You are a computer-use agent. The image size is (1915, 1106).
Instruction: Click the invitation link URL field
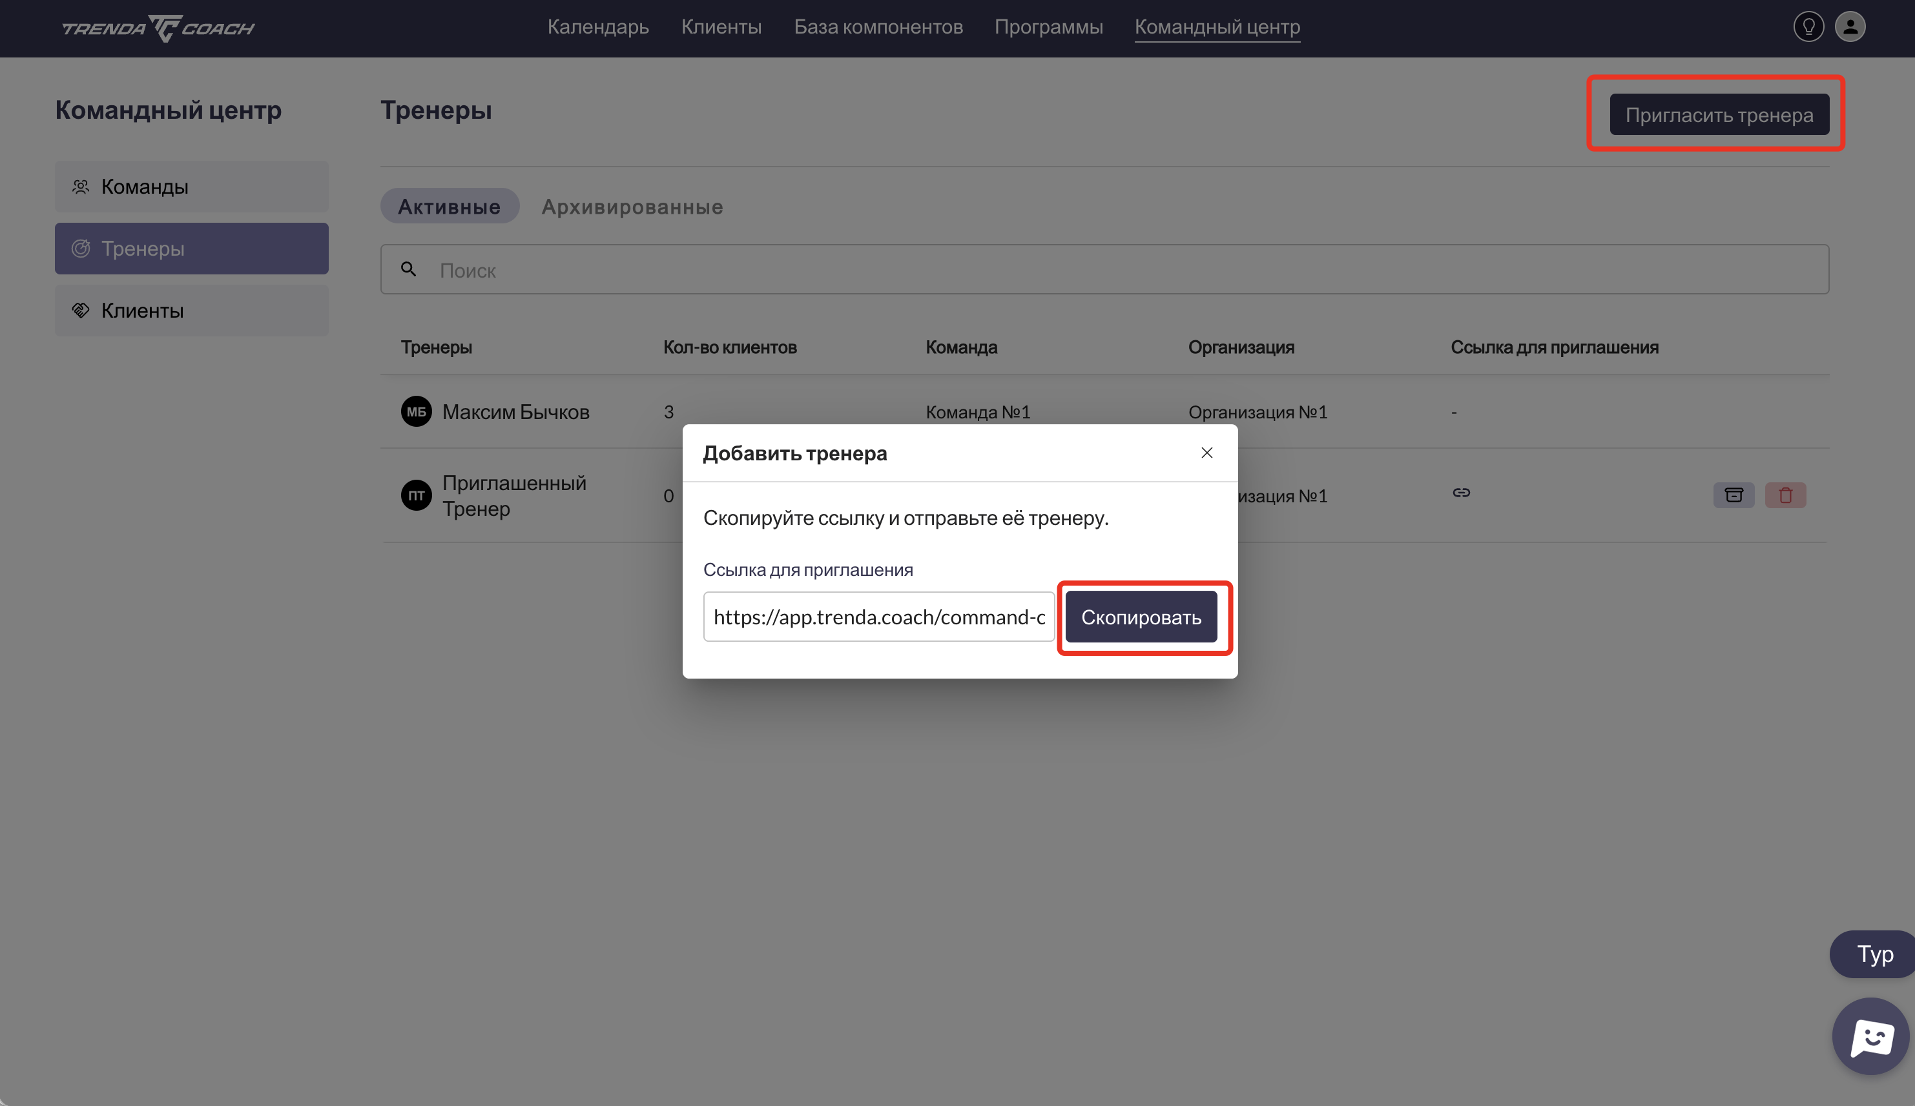878,617
